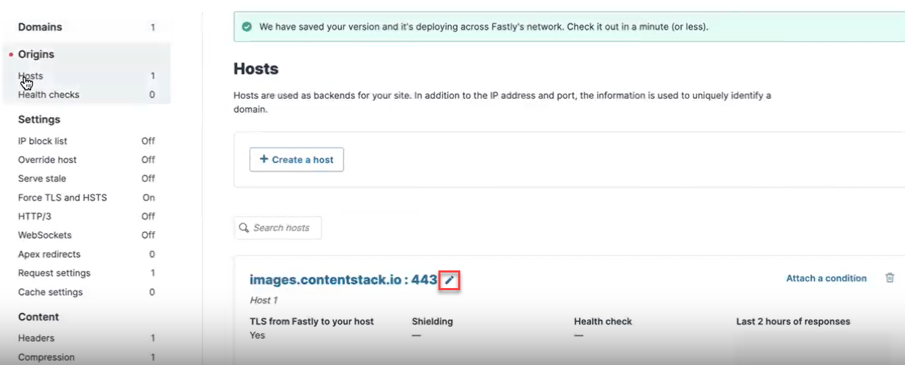
Task: Open Serve stale setting
Action: point(42,179)
